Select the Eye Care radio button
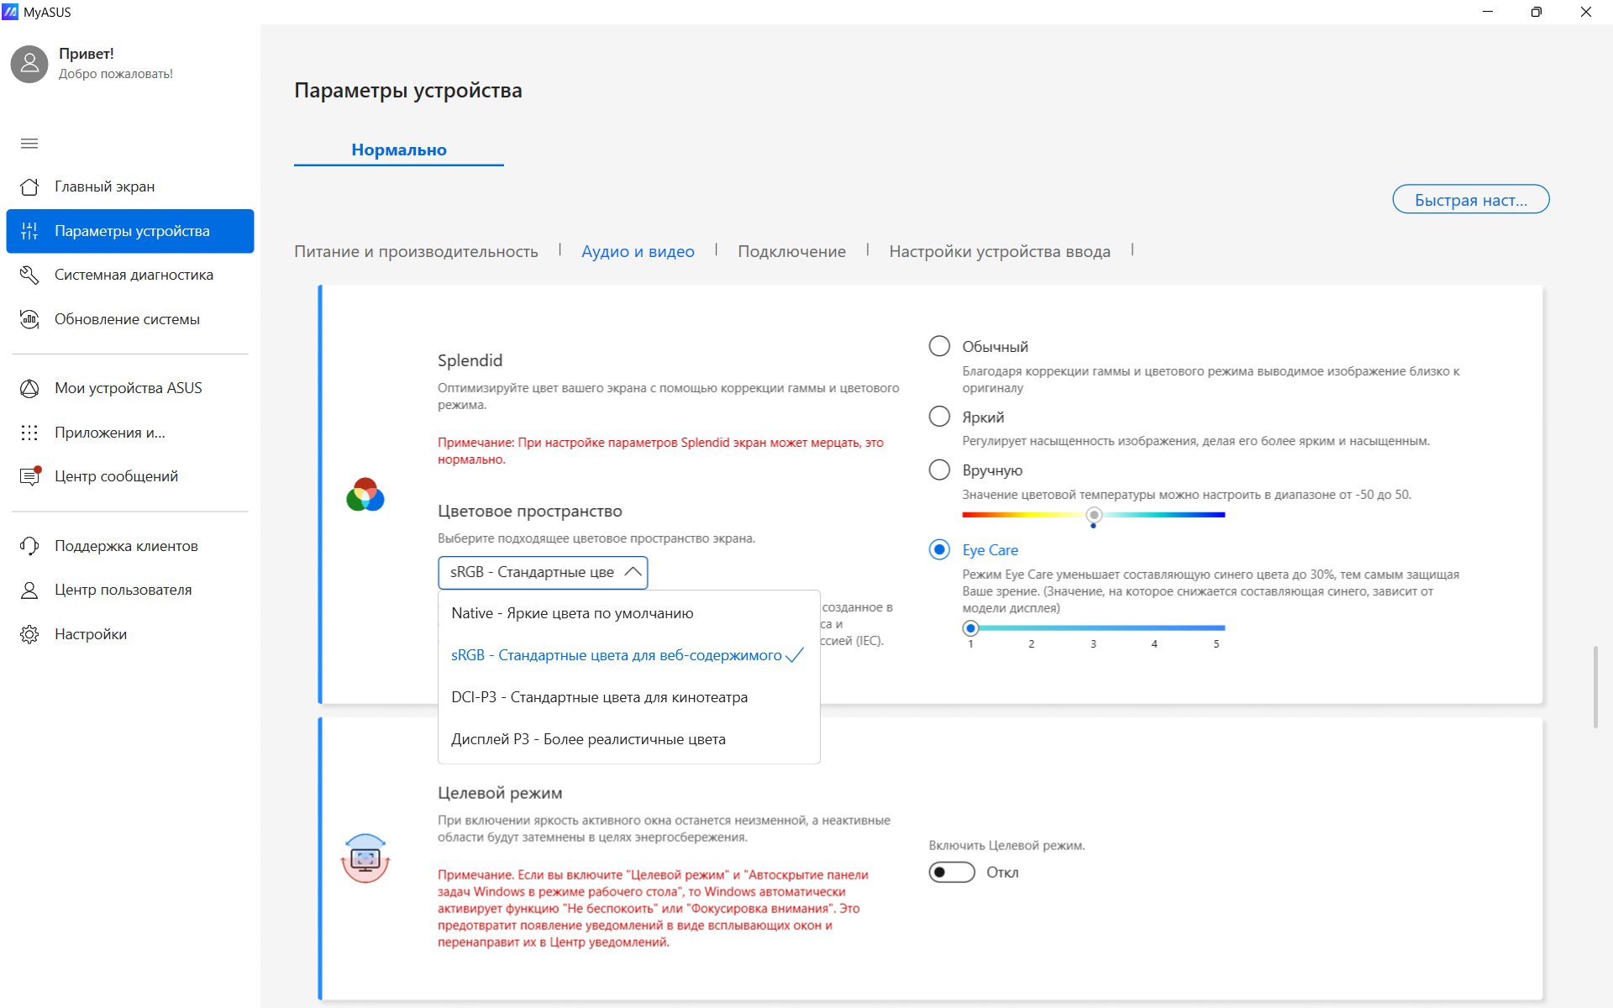 click(939, 549)
